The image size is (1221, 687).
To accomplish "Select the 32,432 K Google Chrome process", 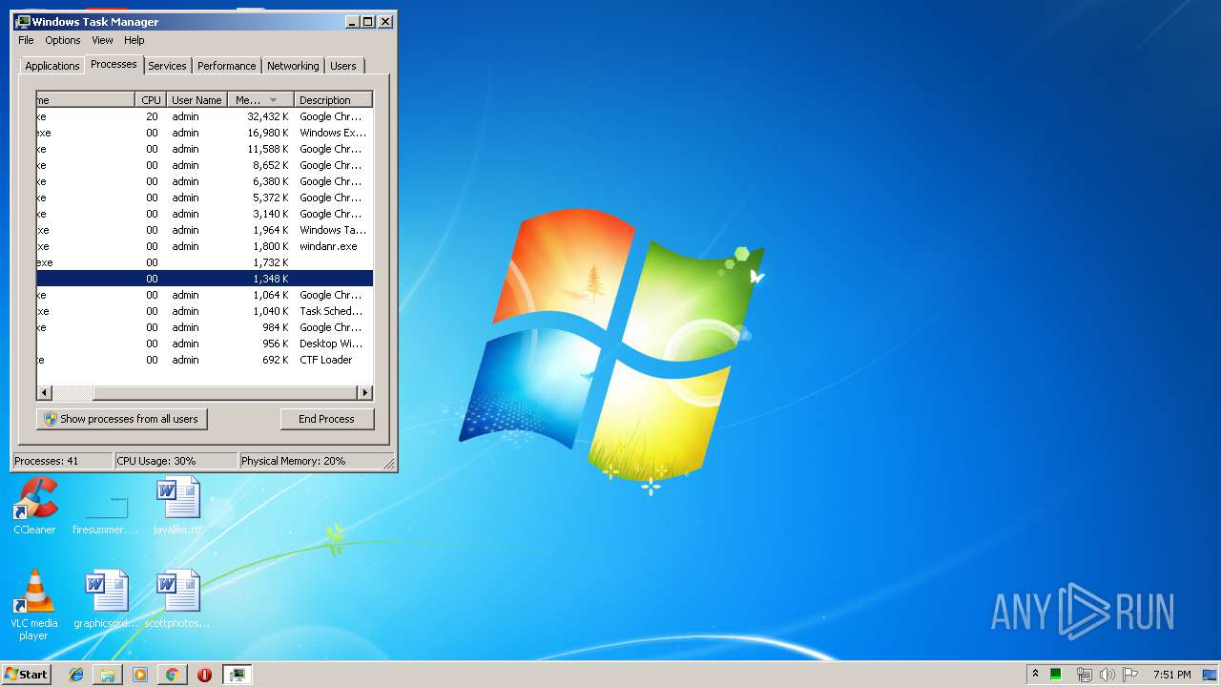I will pos(204,116).
